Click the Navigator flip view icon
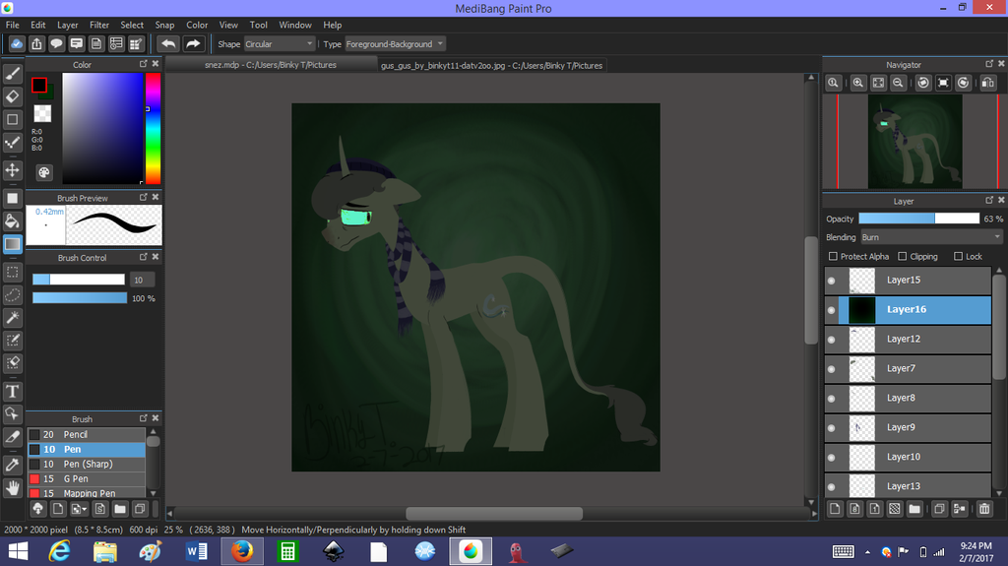The image size is (1008, 566). [988, 83]
